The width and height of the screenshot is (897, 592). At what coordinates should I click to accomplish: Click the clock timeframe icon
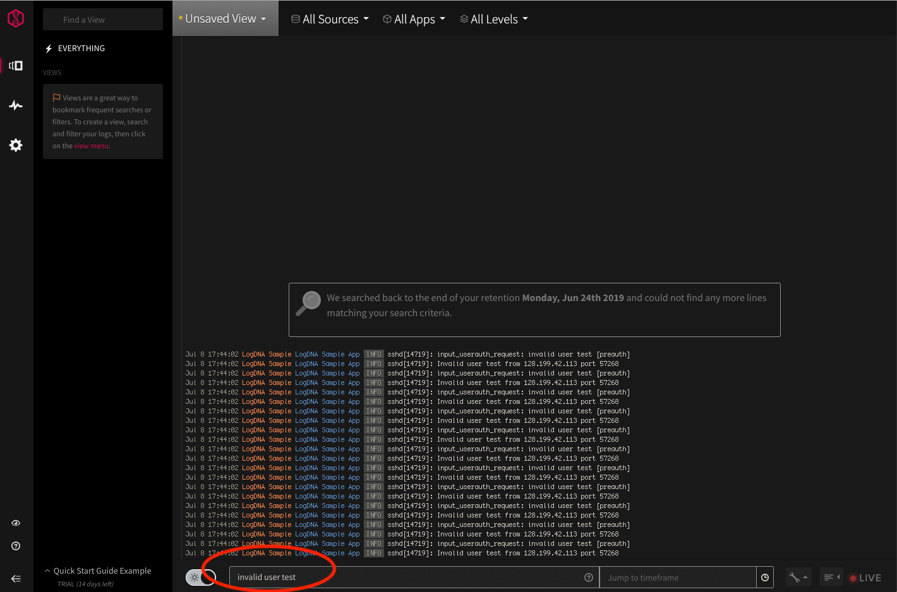point(765,577)
